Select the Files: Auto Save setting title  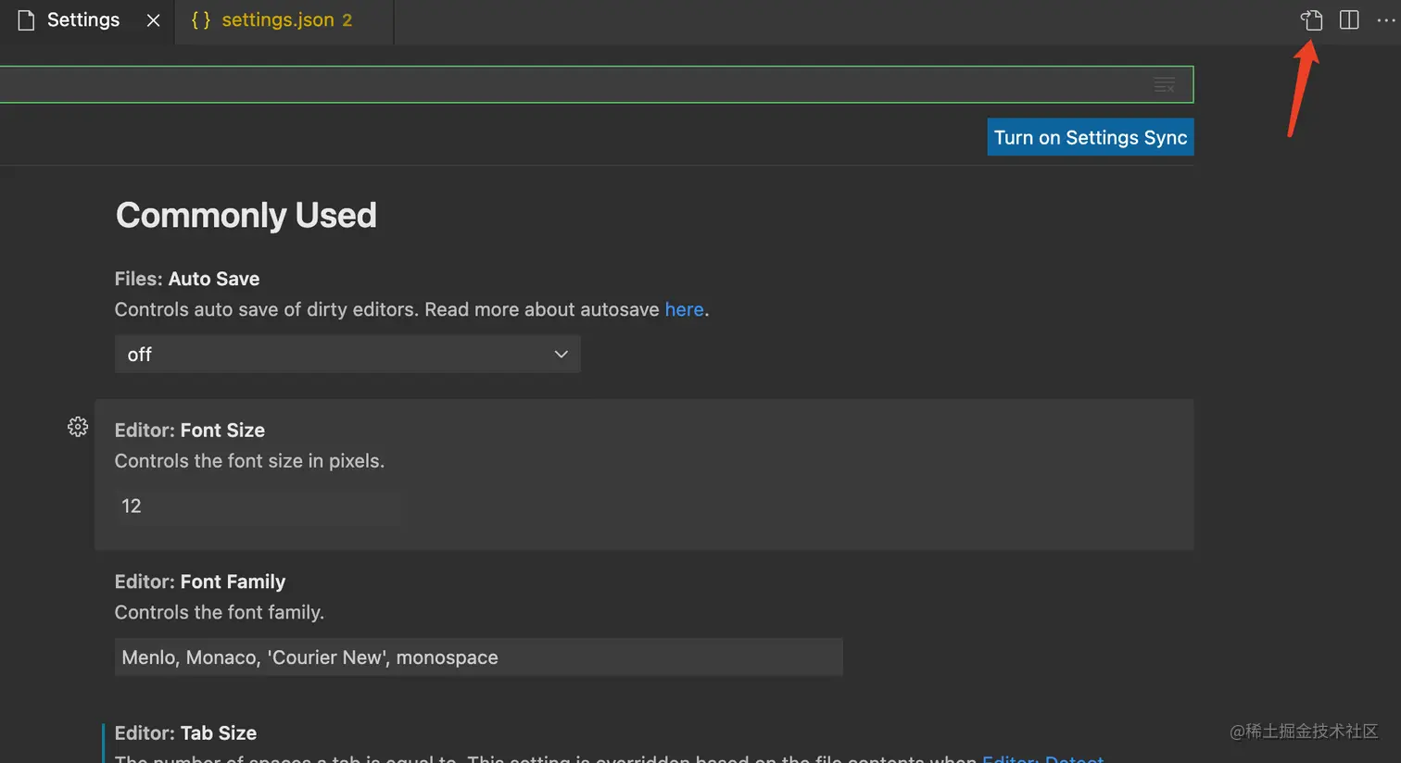pyautogui.click(x=187, y=279)
